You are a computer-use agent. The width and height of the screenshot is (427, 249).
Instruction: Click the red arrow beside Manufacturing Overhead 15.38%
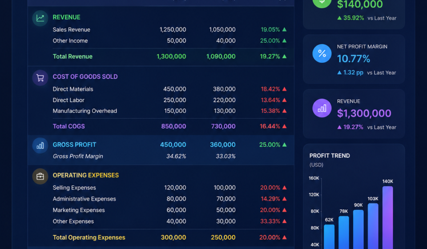click(284, 111)
